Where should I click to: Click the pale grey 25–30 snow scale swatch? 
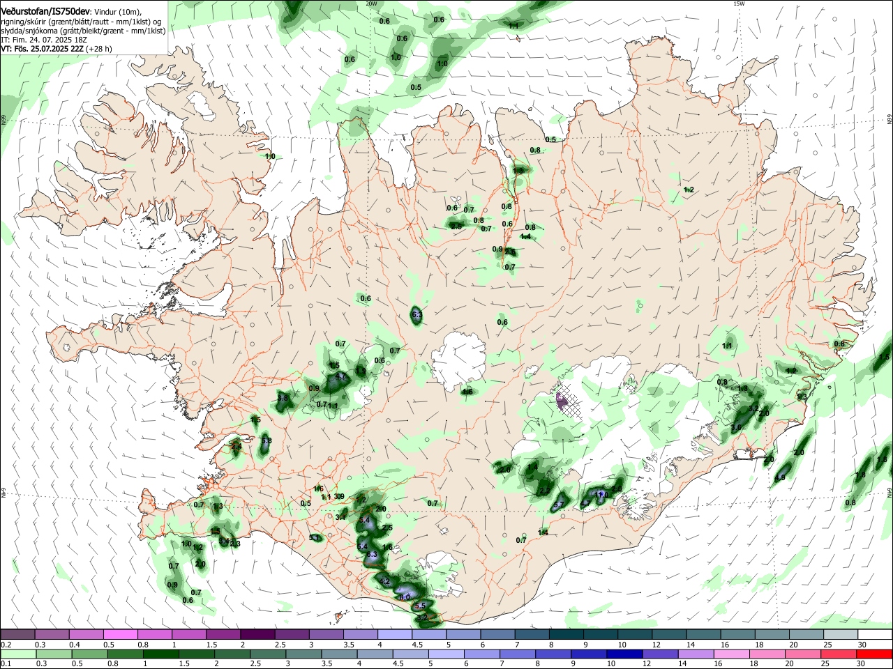point(841,634)
